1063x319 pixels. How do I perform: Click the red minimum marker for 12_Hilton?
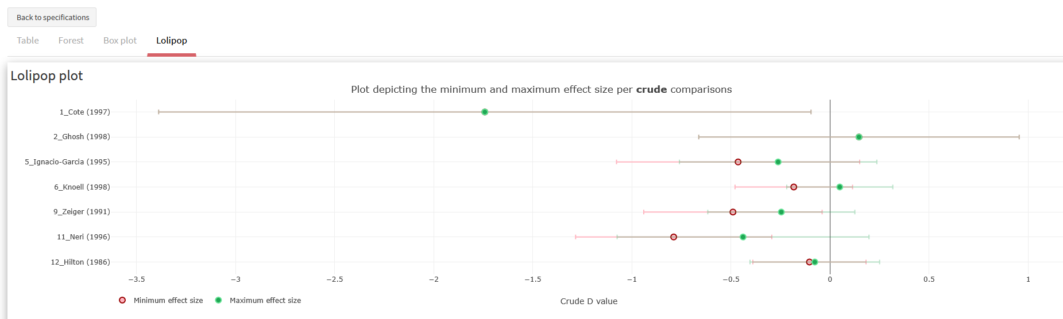pyautogui.click(x=809, y=262)
